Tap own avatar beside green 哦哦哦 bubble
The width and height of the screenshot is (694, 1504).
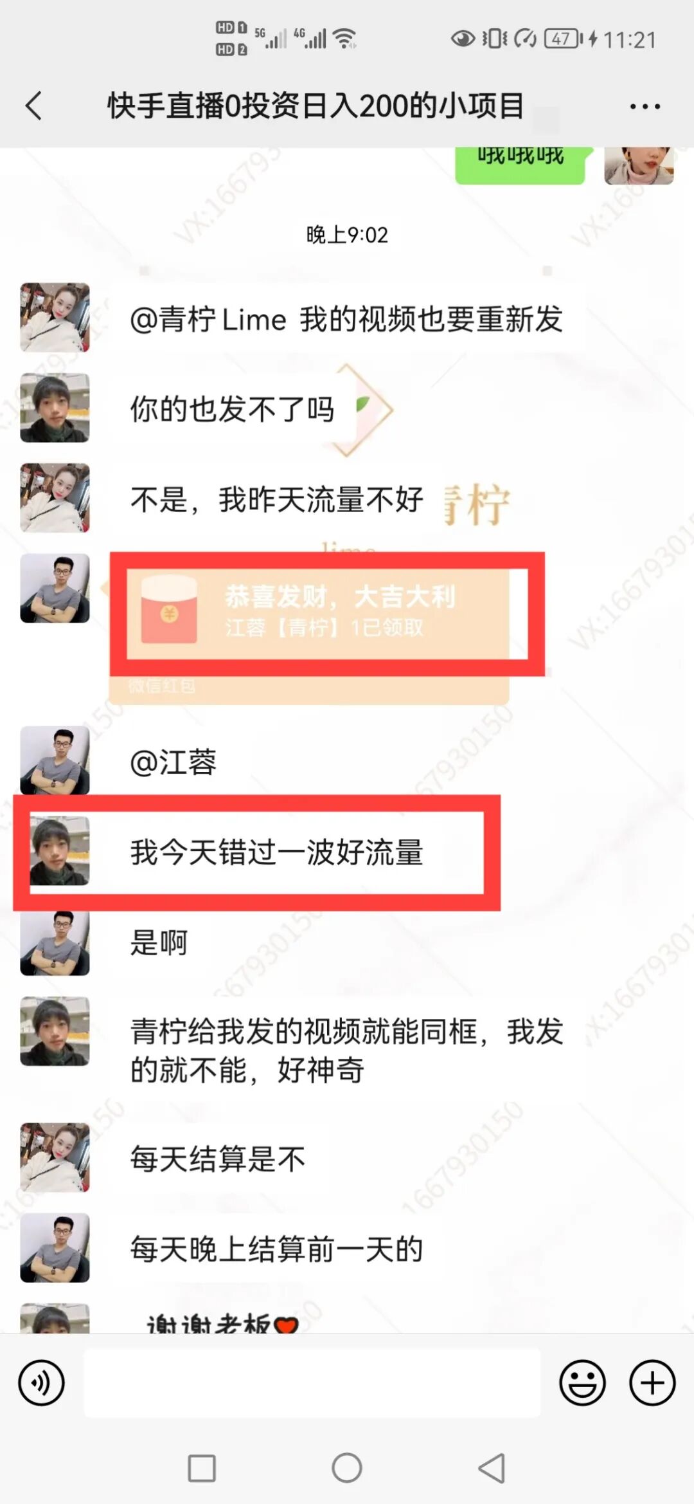[639, 165]
